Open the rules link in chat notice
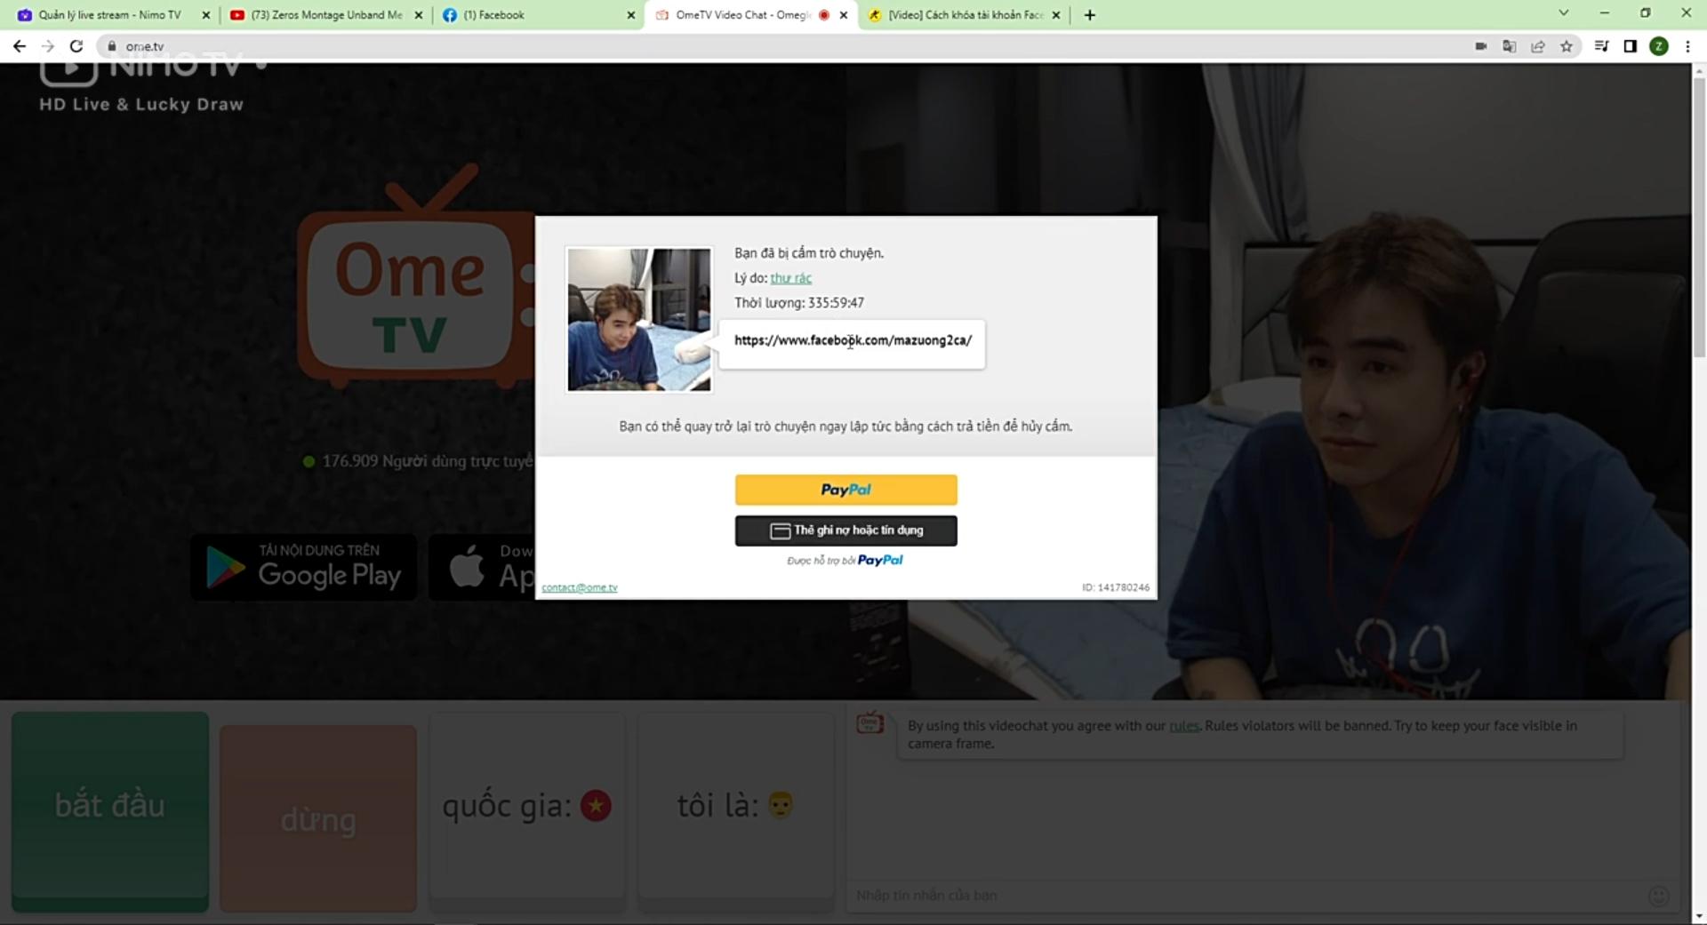Viewport: 1707px width, 925px height. tap(1183, 726)
